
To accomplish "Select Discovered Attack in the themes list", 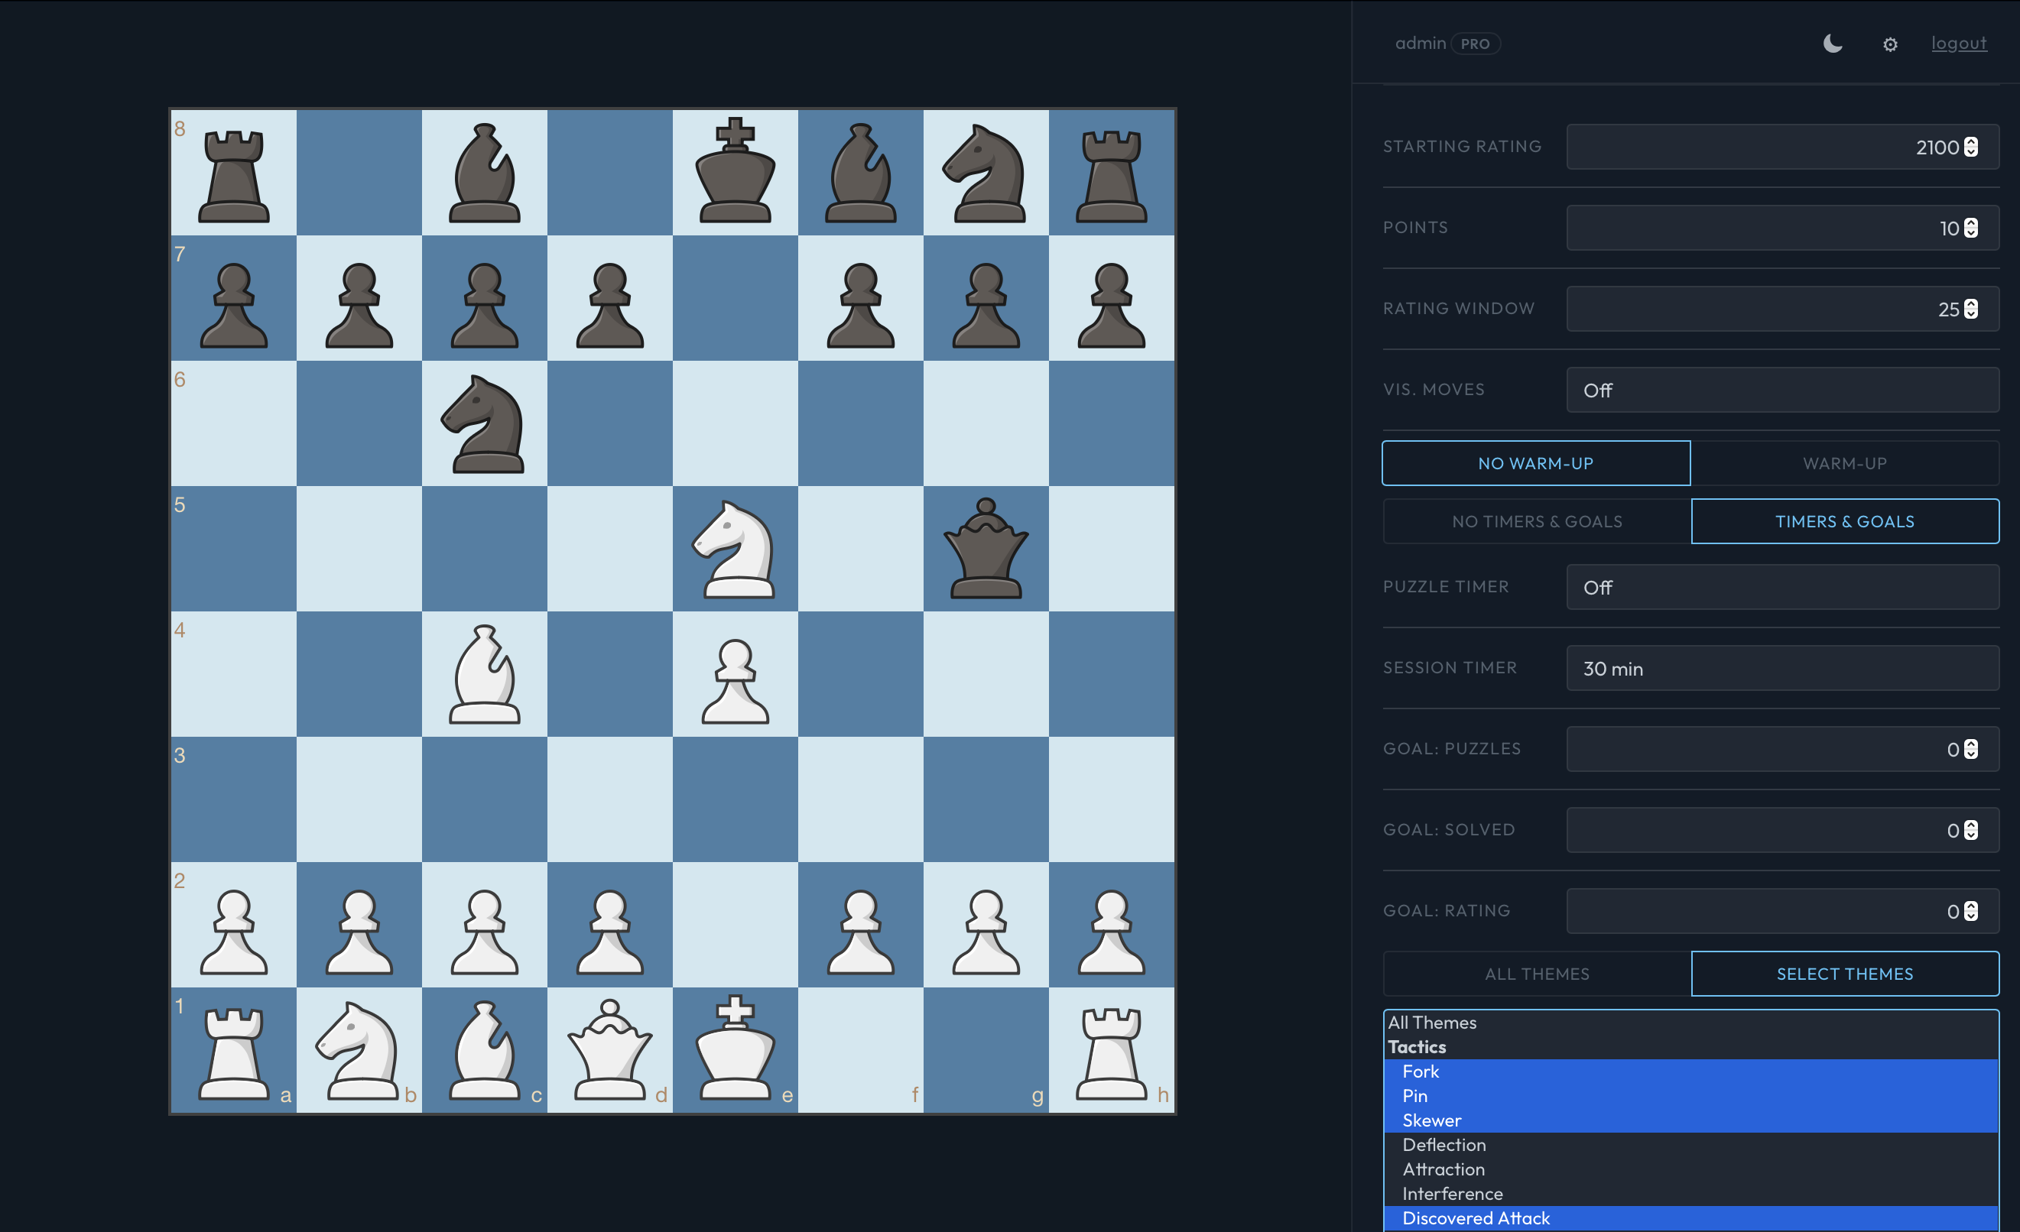I will coord(1476,1218).
